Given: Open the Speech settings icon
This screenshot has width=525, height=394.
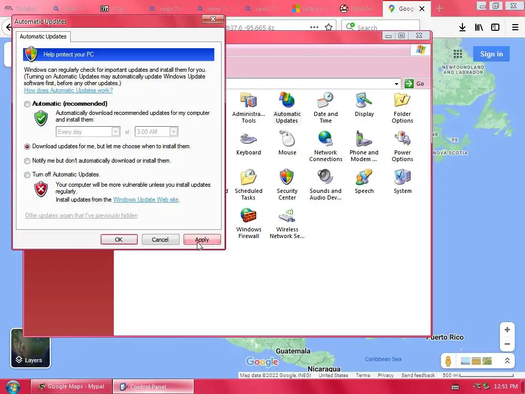Looking at the screenshot, I should [x=364, y=182].
